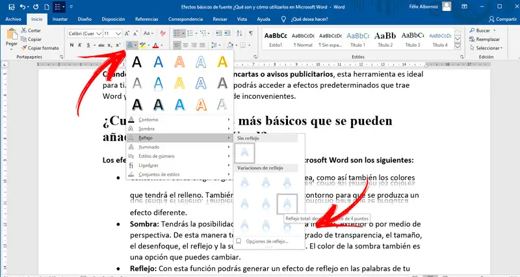
Task: Click the Copiar icon
Action: (x=23, y=39)
